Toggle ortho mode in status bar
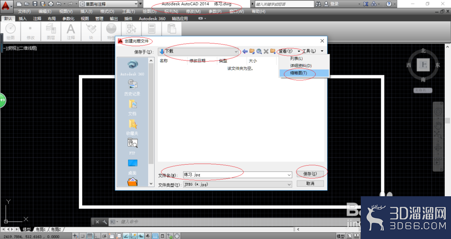 pyautogui.click(x=97, y=236)
